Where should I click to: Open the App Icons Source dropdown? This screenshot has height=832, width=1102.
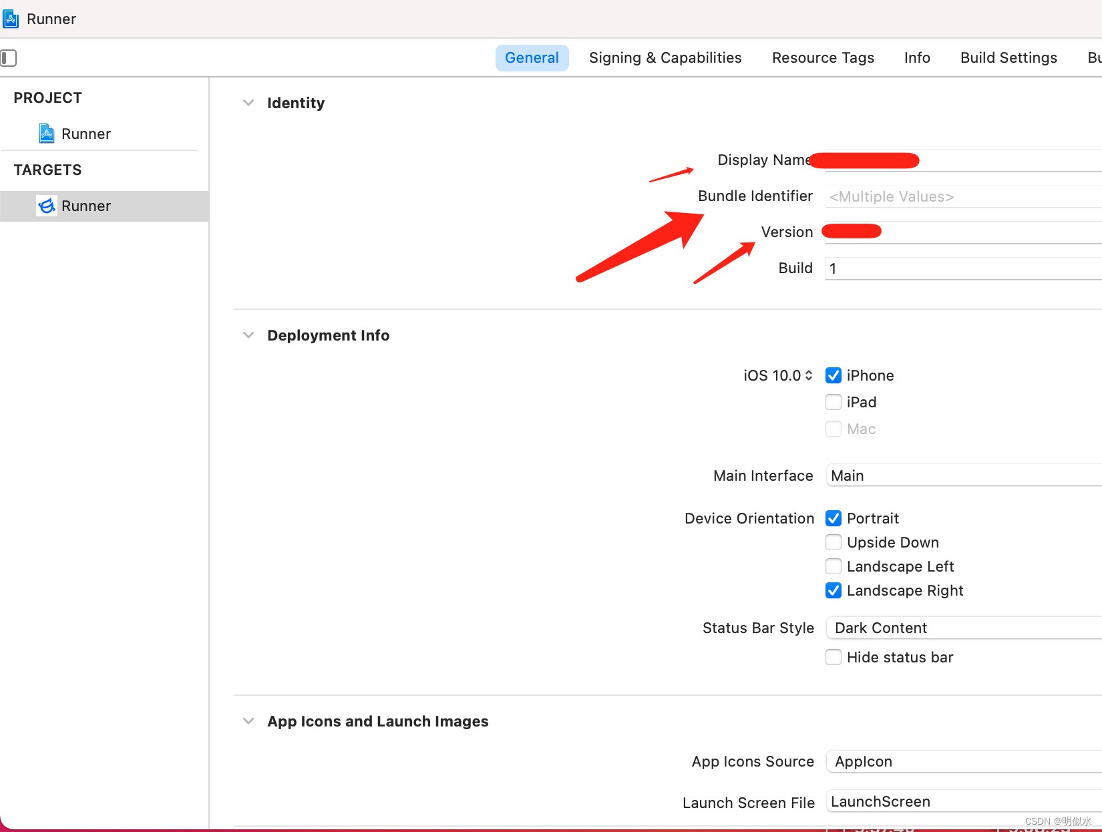964,761
